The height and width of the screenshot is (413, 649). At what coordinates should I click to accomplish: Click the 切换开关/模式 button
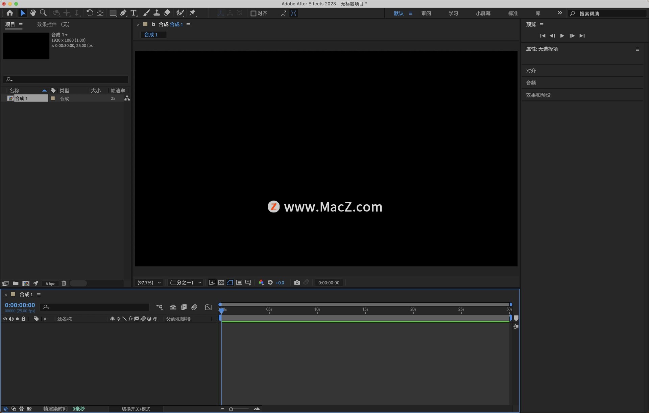(x=136, y=409)
